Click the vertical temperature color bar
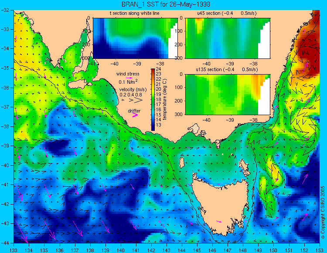Screen dimensions: 327x253 point(153,100)
